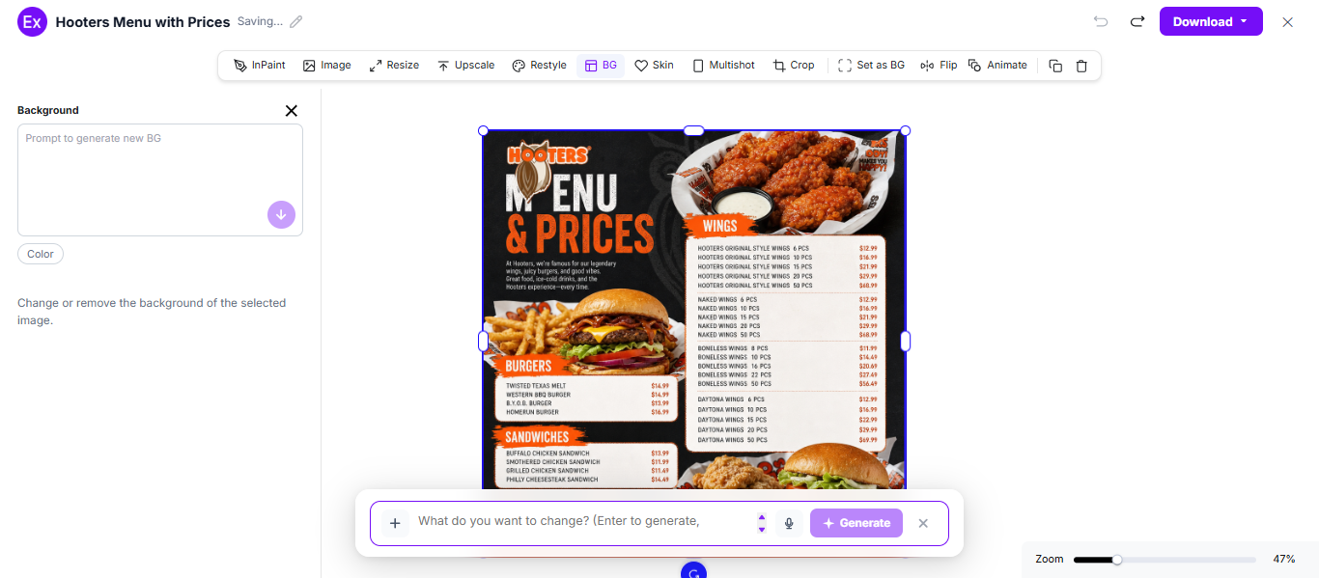Open the Multishot tool
The height and width of the screenshot is (578, 1319).
(x=723, y=66)
